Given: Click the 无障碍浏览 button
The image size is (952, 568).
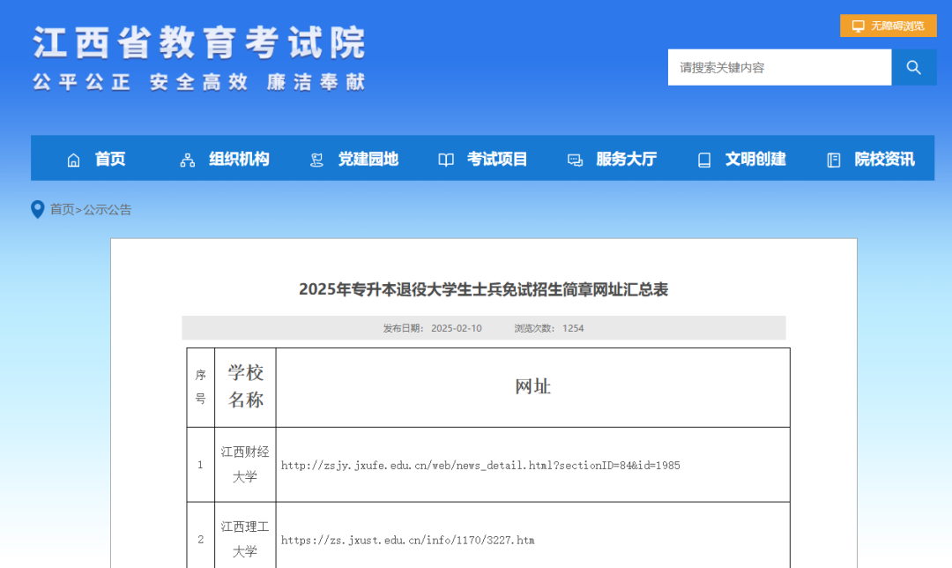Looking at the screenshot, I should (886, 25).
